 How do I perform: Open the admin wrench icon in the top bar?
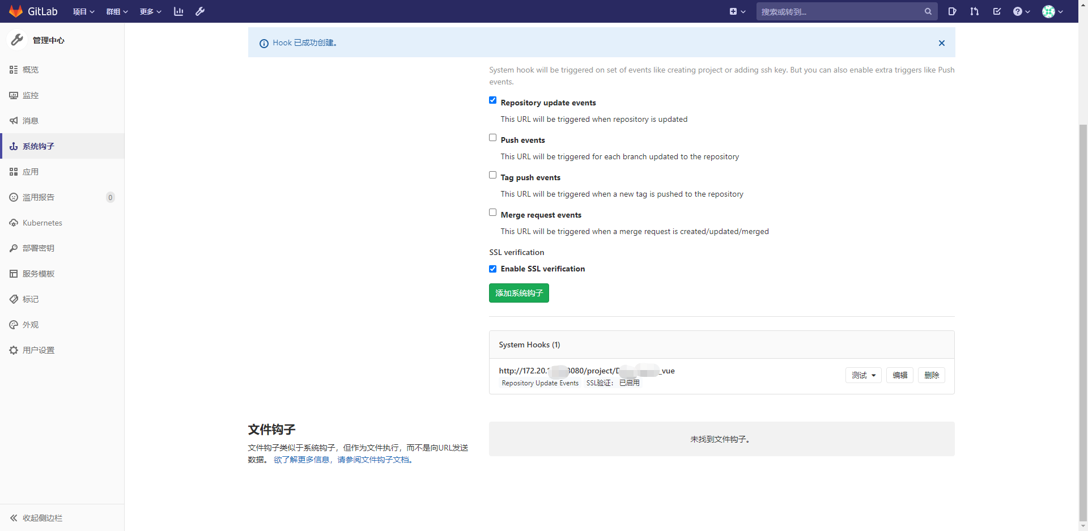(x=200, y=11)
